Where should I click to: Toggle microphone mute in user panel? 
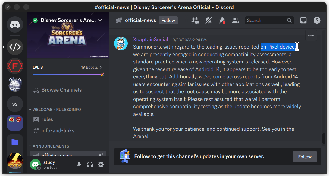[79, 164]
